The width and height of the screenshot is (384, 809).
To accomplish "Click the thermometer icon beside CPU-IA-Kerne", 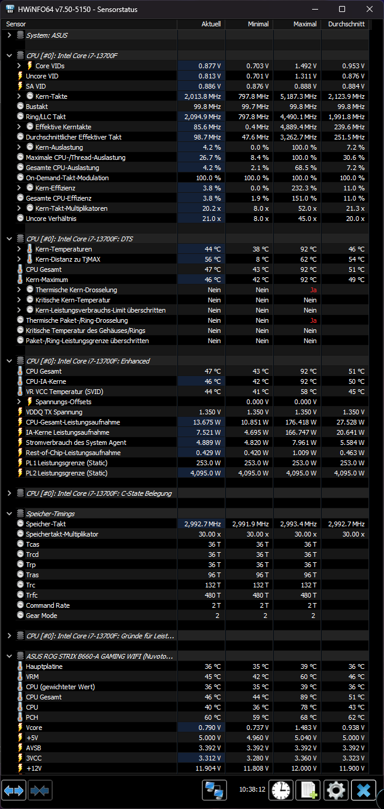I will pos(20,381).
